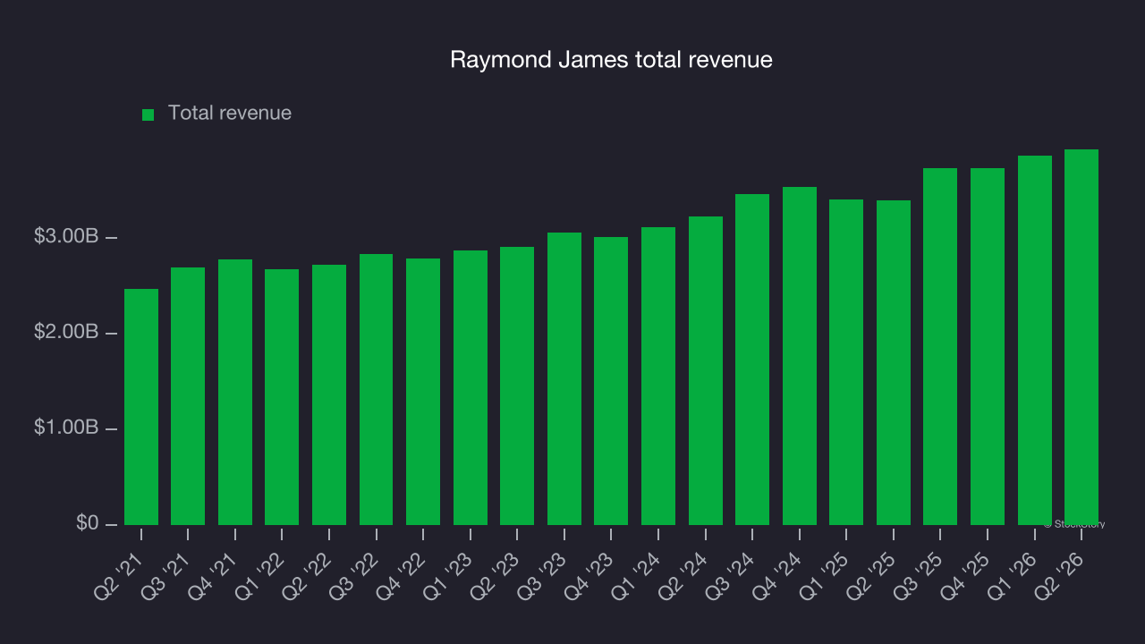Select the Q1 '23 revenue bar
The image size is (1145, 644).
[x=471, y=387]
